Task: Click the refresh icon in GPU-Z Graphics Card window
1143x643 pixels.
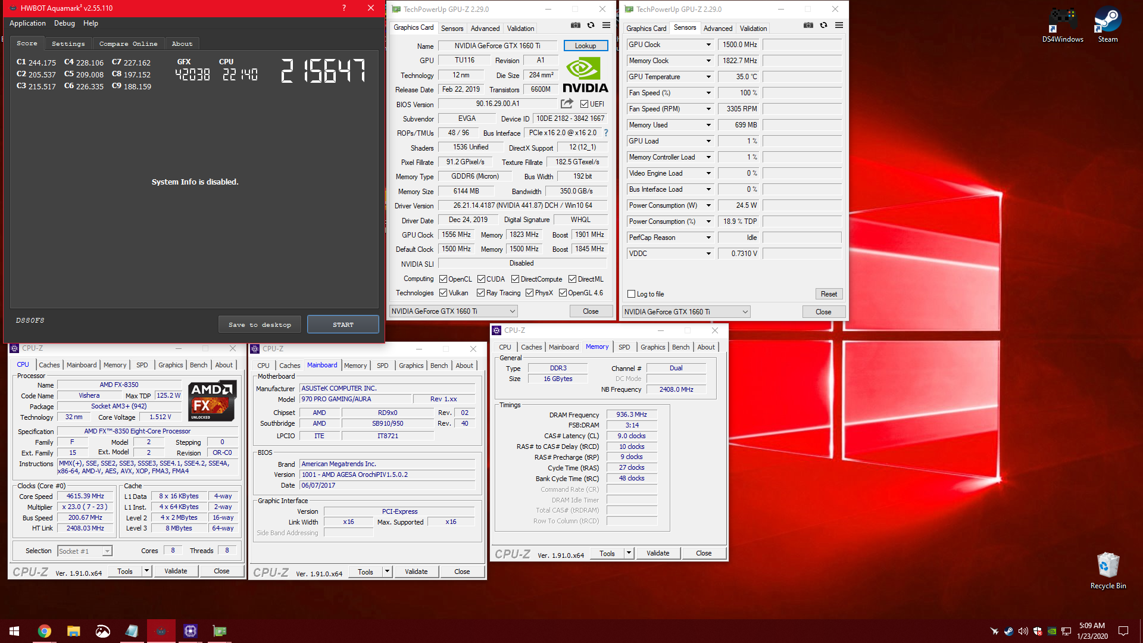Action: (591, 26)
